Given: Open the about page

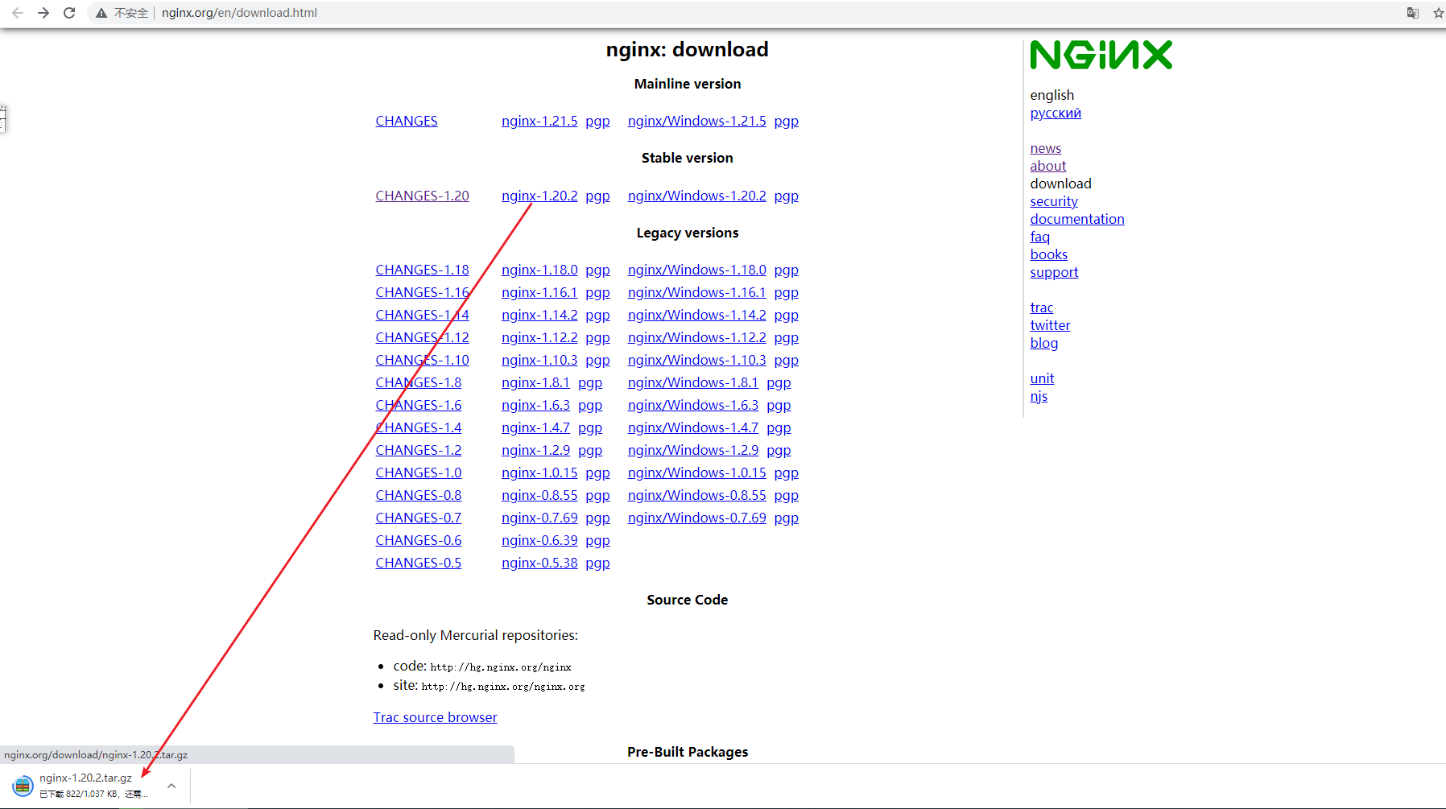Looking at the screenshot, I should pos(1048,166).
